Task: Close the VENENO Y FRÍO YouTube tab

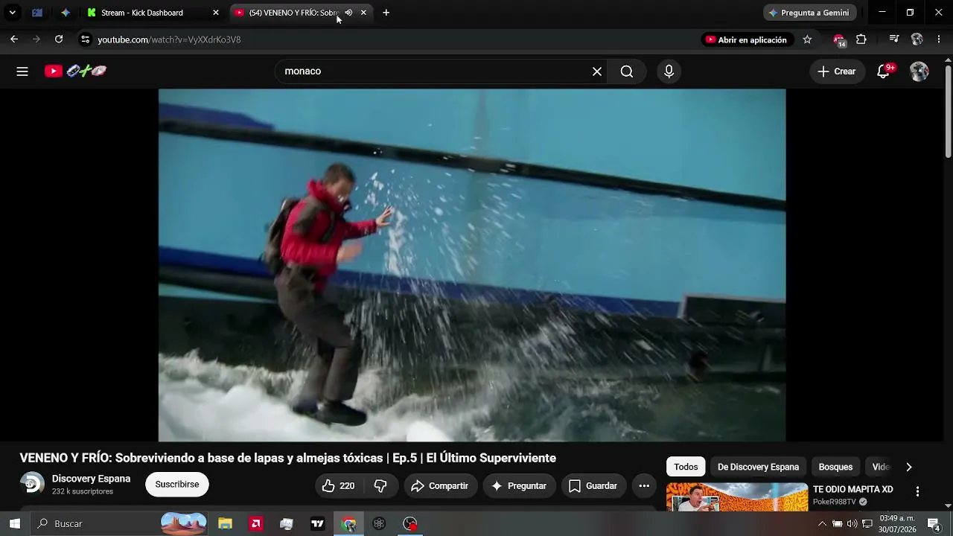Action: 363,13
